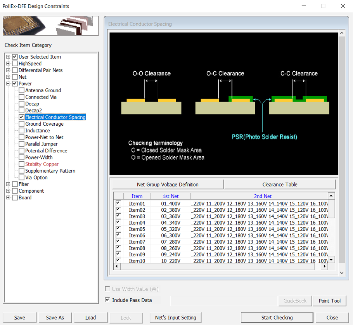The height and width of the screenshot is (325, 353).
Task: Select the Stability Copper item
Action: [x=42, y=164]
